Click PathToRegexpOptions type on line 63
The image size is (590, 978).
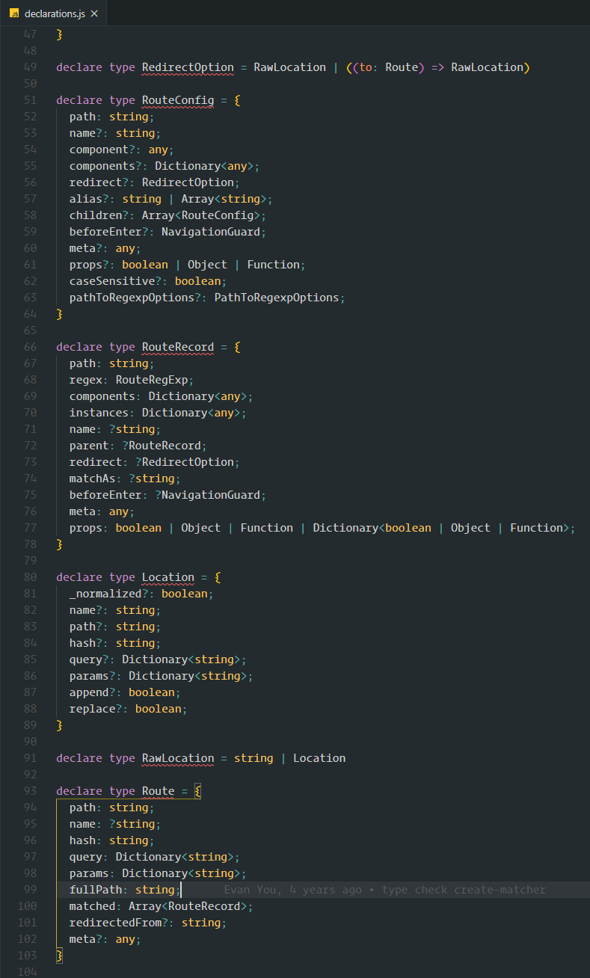pos(277,298)
